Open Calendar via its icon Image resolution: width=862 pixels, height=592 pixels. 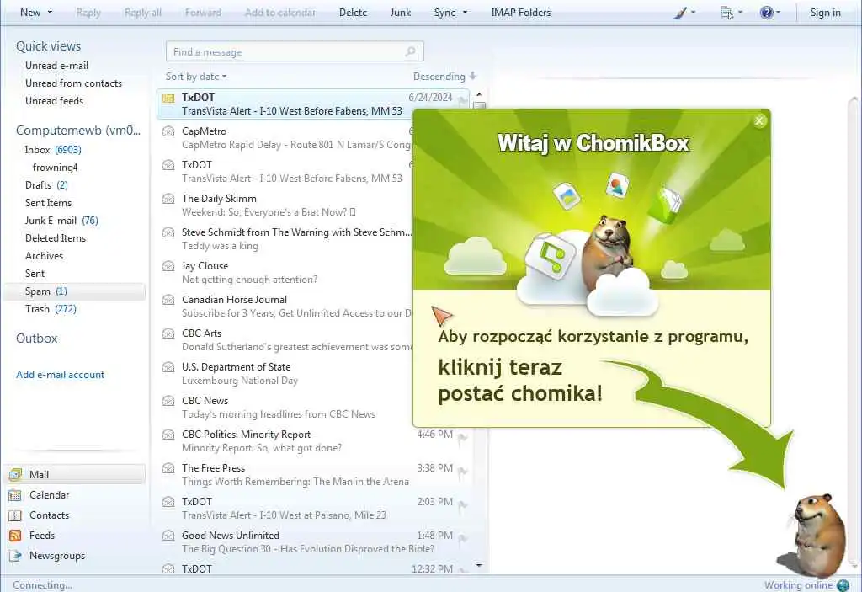[15, 494]
